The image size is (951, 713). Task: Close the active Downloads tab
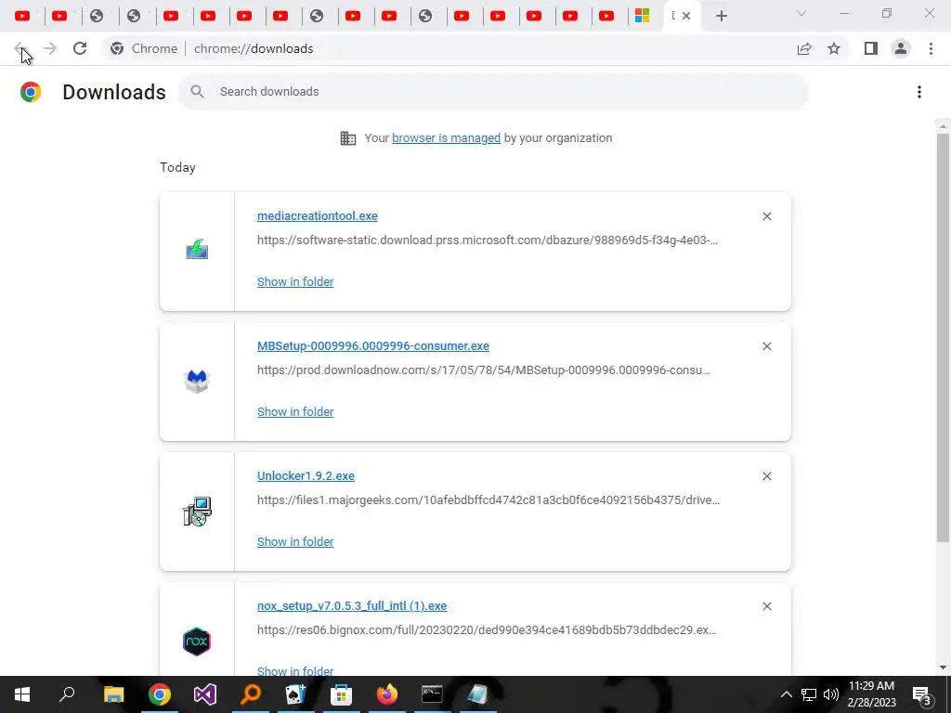click(x=686, y=16)
